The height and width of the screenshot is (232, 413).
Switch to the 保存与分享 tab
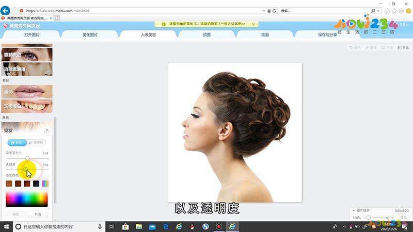point(327,35)
